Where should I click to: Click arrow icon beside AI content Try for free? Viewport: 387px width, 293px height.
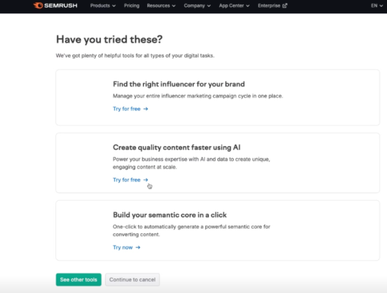[x=146, y=180]
